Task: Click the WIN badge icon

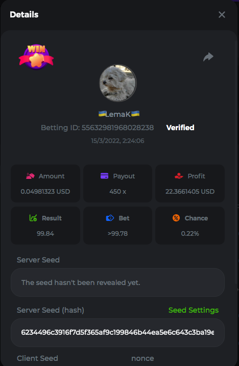Action: tap(36, 57)
